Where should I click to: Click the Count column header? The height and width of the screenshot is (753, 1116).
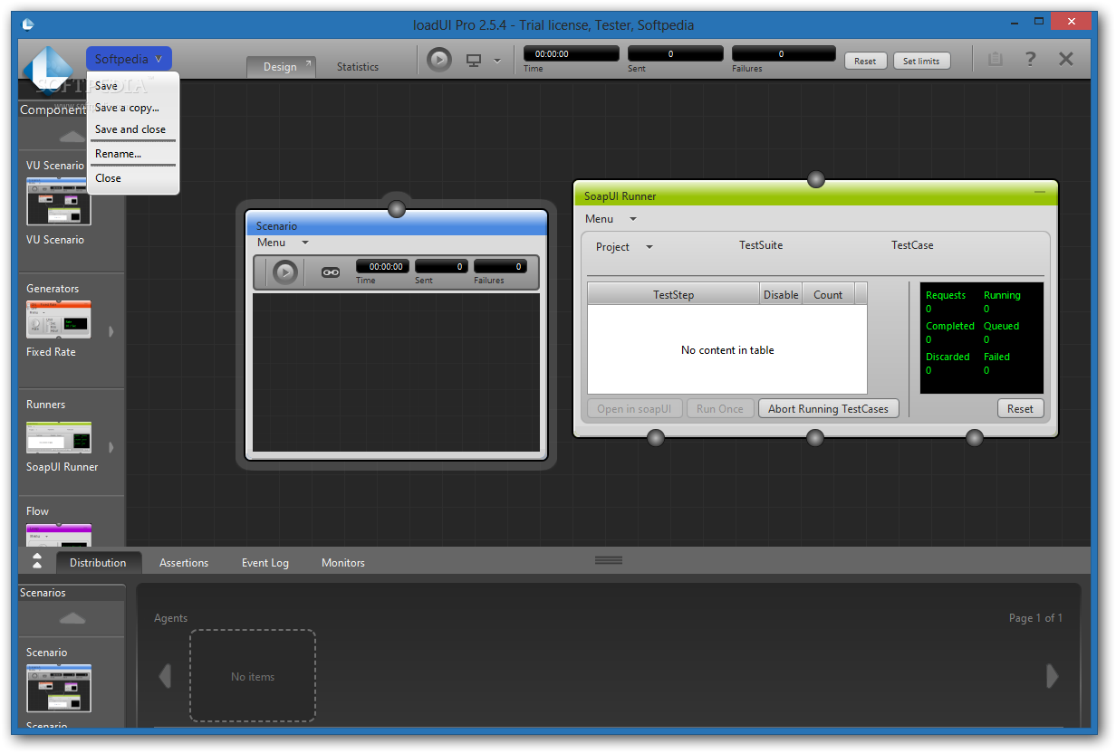(x=828, y=294)
